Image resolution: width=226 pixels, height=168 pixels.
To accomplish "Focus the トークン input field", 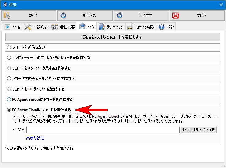I will [103, 130].
